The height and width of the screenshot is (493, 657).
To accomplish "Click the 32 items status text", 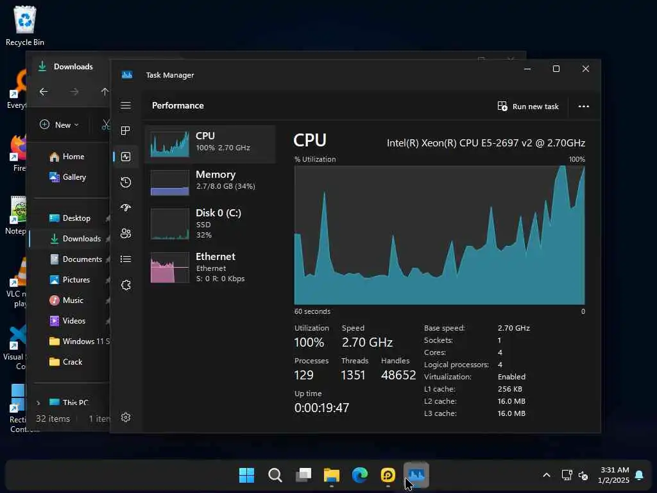I will [53, 419].
